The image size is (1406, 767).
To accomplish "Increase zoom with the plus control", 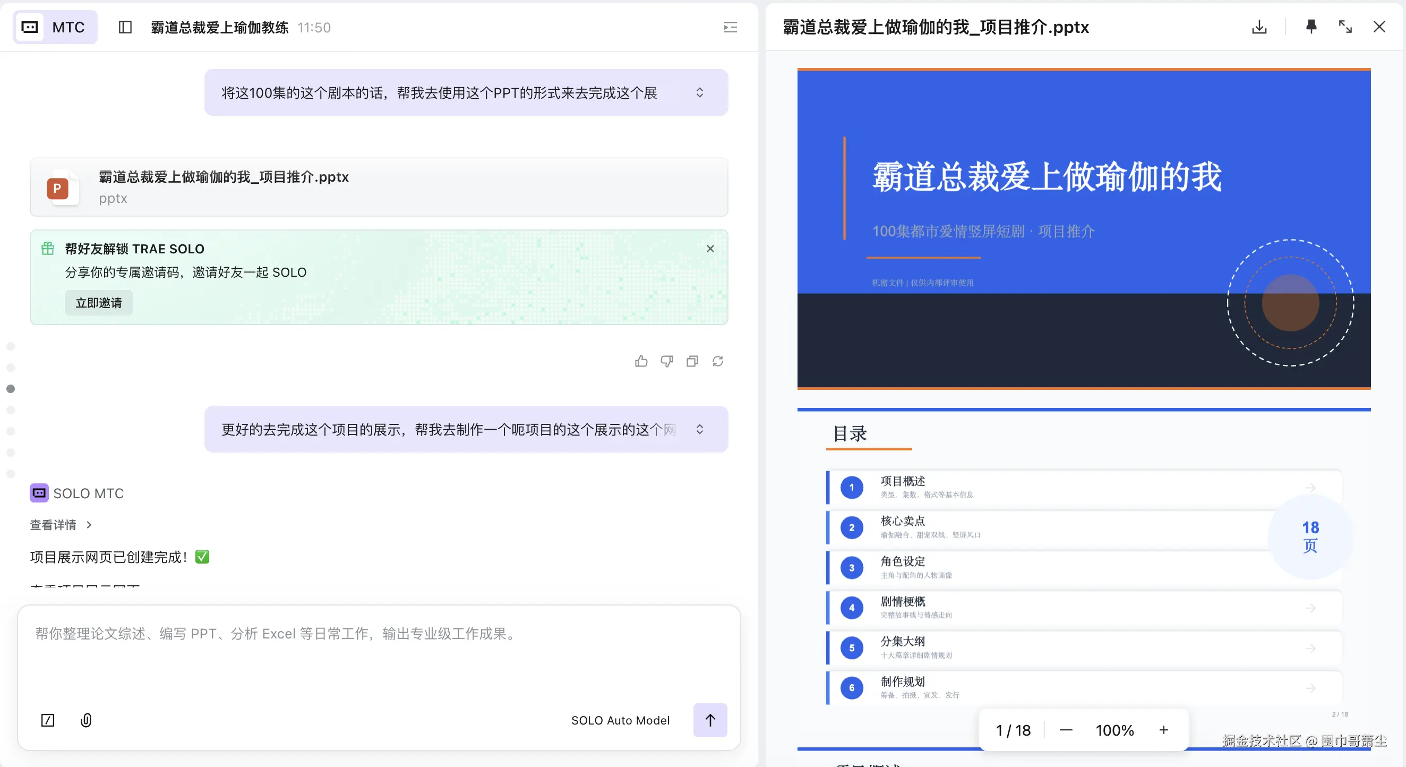I will click(x=1164, y=730).
